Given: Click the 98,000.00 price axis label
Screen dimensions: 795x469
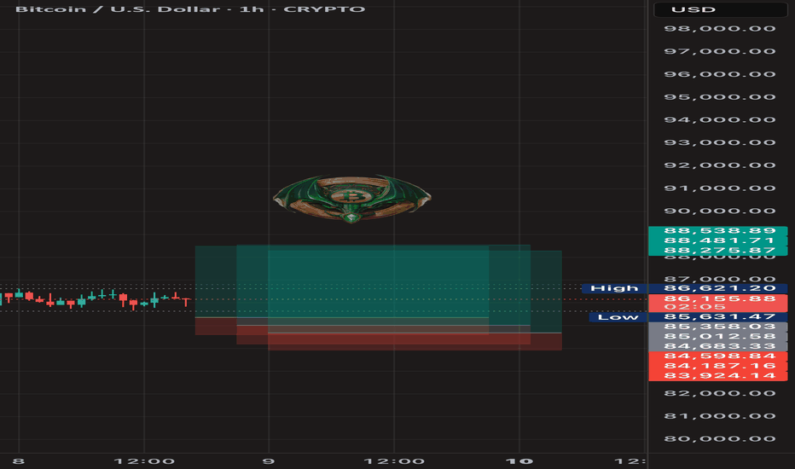Looking at the screenshot, I should click(720, 29).
